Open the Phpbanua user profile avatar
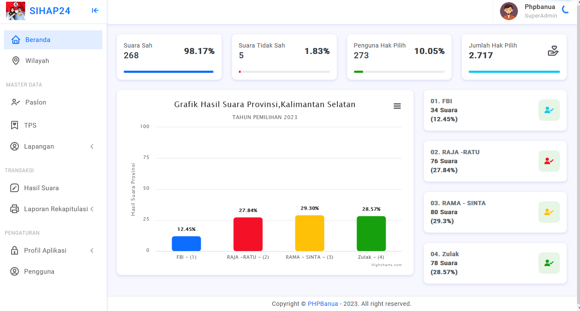The height and width of the screenshot is (311, 580). coord(509,11)
